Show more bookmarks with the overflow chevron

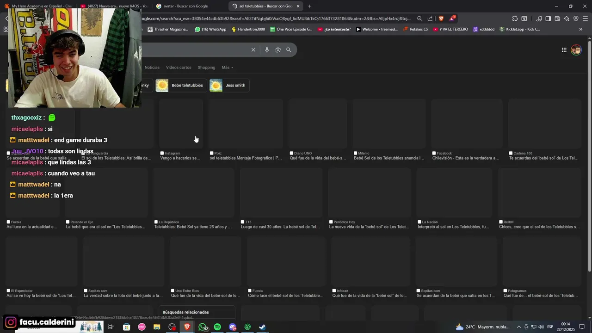point(581,29)
